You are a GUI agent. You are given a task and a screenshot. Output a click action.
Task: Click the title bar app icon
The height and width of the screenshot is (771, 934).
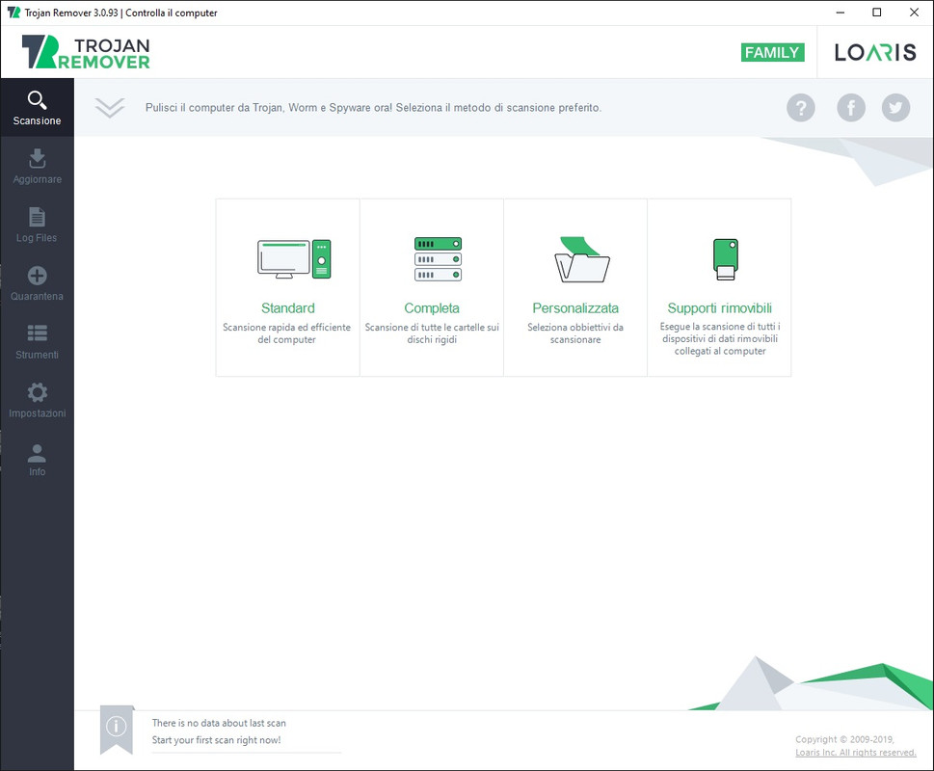[13, 13]
